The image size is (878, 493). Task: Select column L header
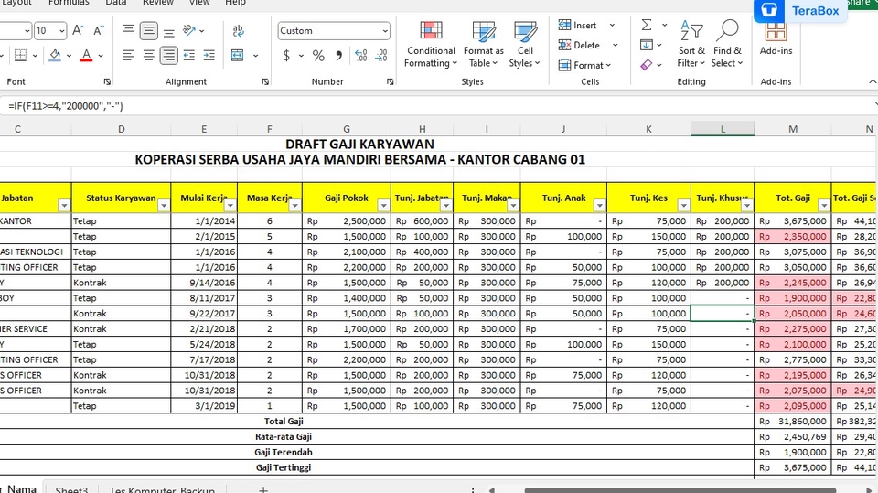(x=723, y=129)
